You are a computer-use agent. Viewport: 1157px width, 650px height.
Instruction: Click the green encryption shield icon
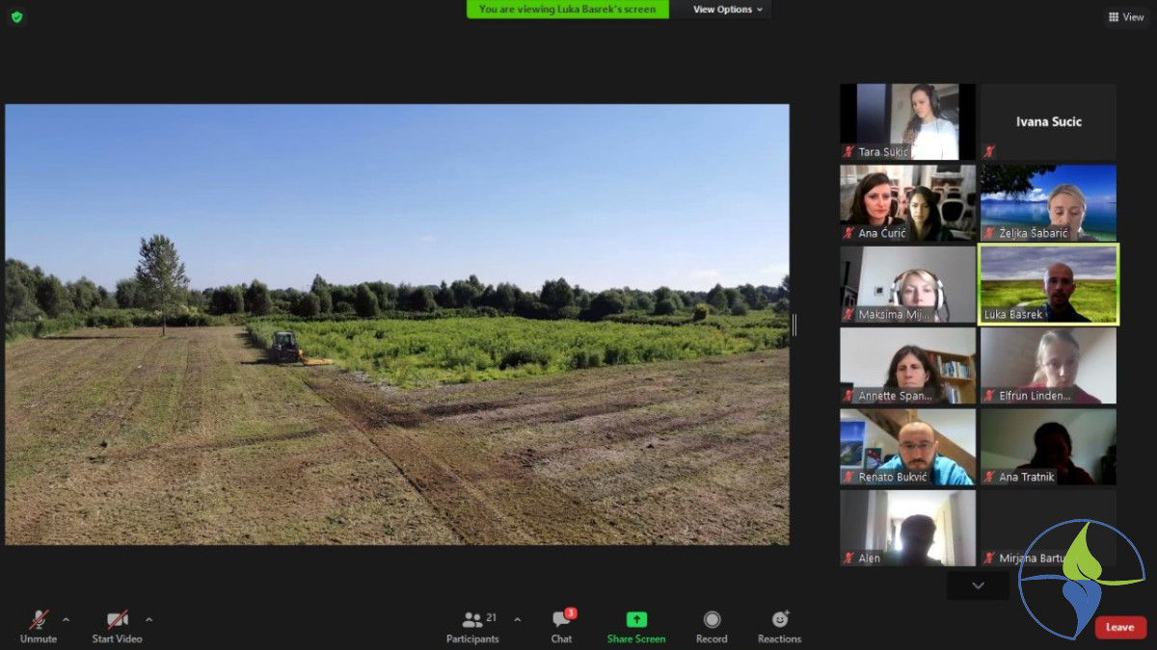pyautogui.click(x=16, y=16)
